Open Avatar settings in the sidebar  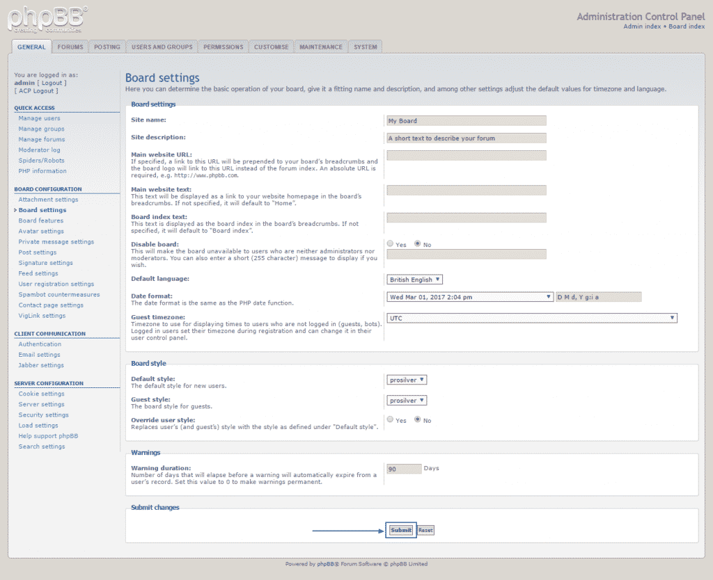click(x=41, y=231)
